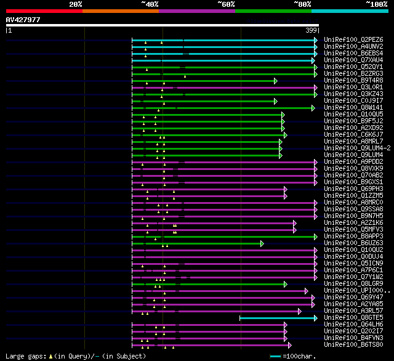Click the arrowhead ending the C0J9I7 alignment

coord(276,101)
